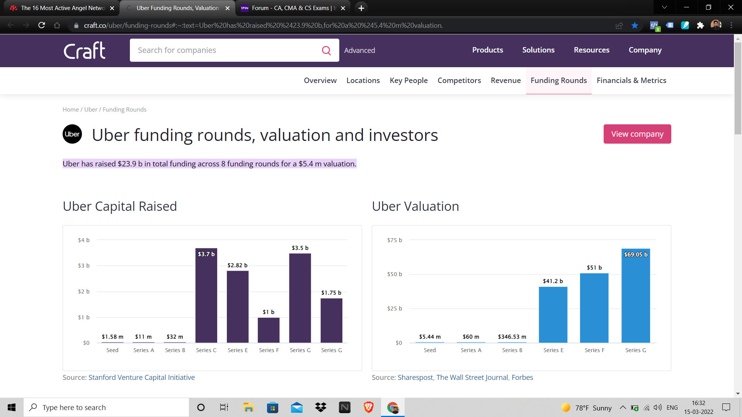Screen dimensions: 742x417
Task: Reload the page
Action: pyautogui.click(x=42, y=25)
